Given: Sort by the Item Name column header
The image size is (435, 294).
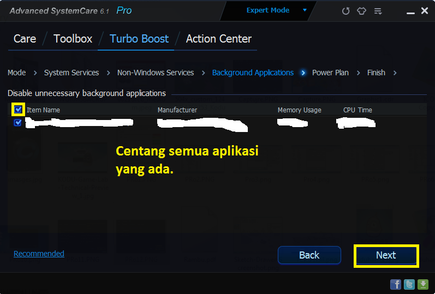Looking at the screenshot, I should [x=43, y=110].
